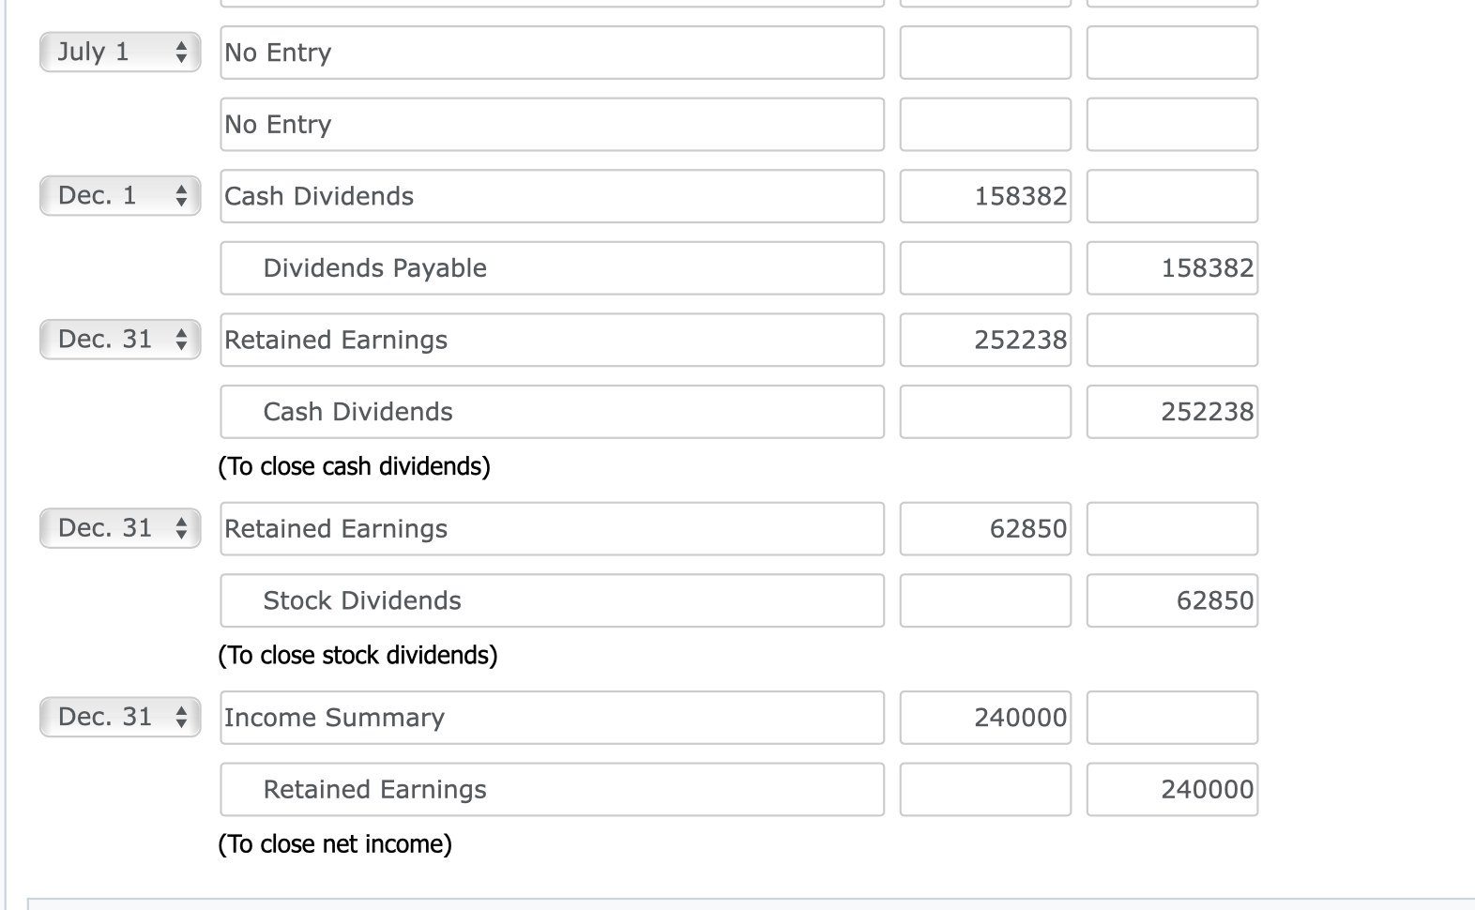The image size is (1475, 910).
Task: Click the 240000 credit amount field
Action: pyautogui.click(x=1171, y=789)
